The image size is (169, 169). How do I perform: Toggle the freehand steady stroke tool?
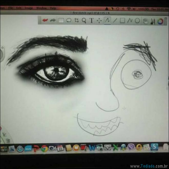coord(108,20)
